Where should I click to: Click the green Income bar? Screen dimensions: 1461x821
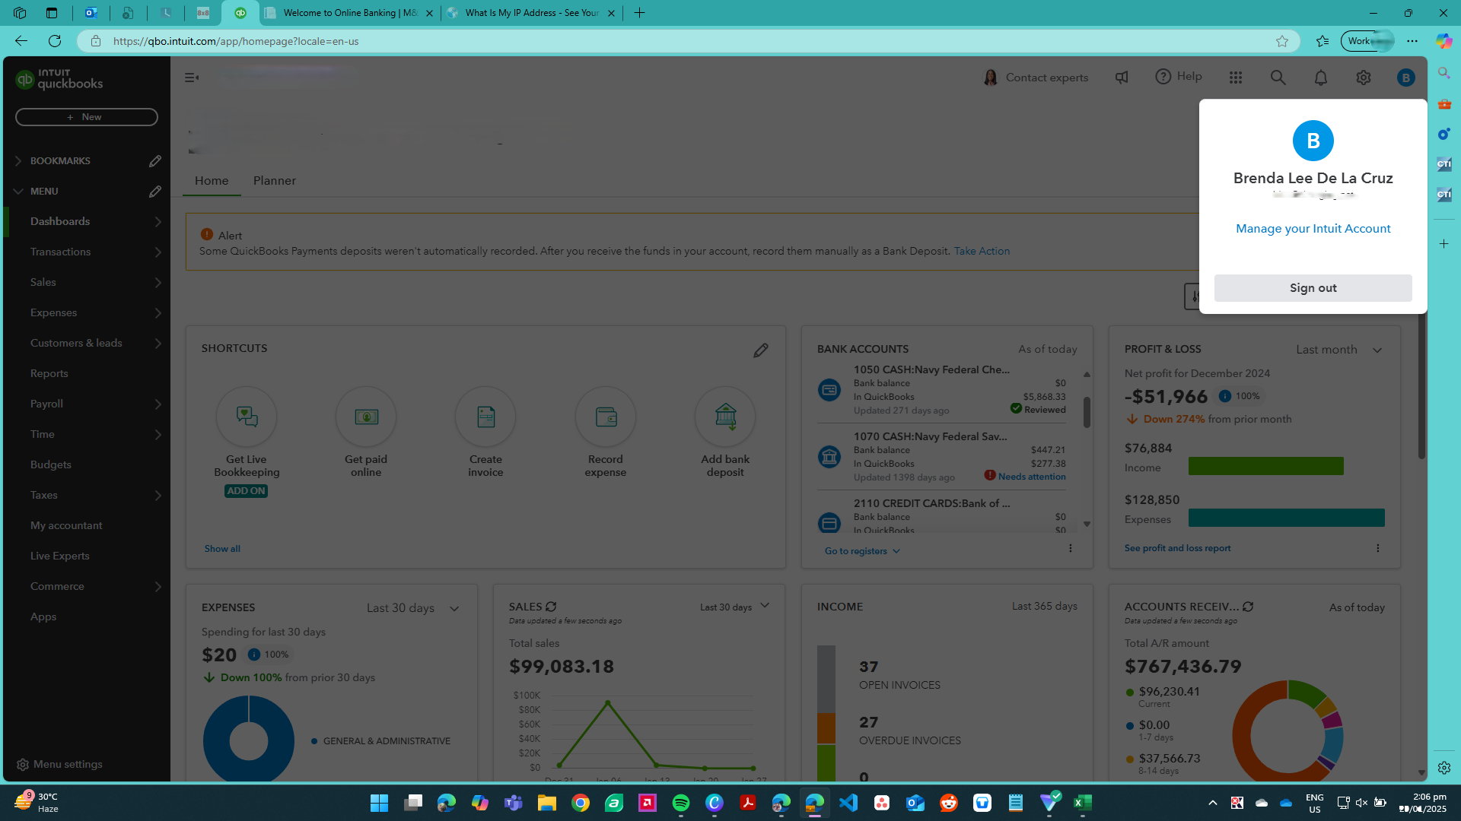coord(1266,466)
